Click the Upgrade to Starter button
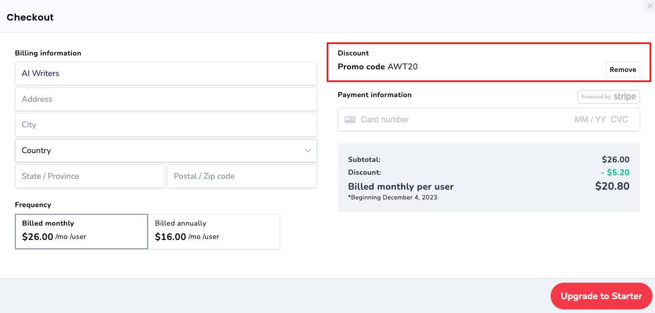655x313 pixels. click(x=601, y=296)
